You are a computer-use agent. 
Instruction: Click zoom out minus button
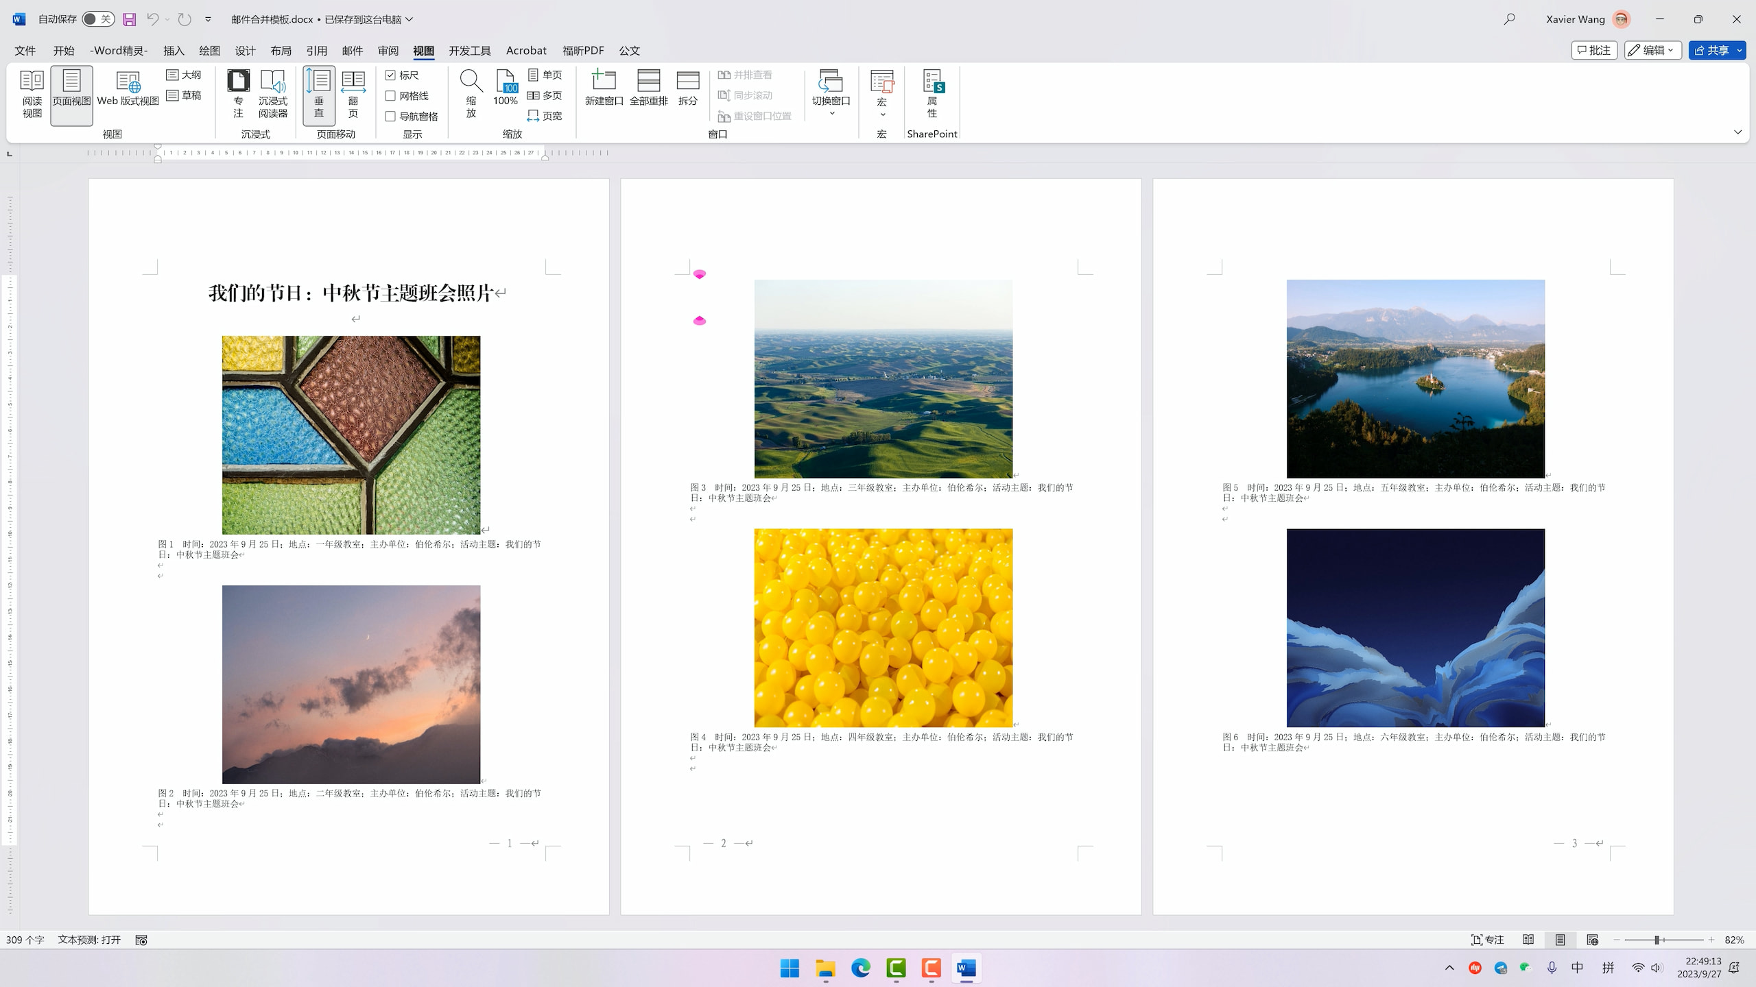(1617, 940)
